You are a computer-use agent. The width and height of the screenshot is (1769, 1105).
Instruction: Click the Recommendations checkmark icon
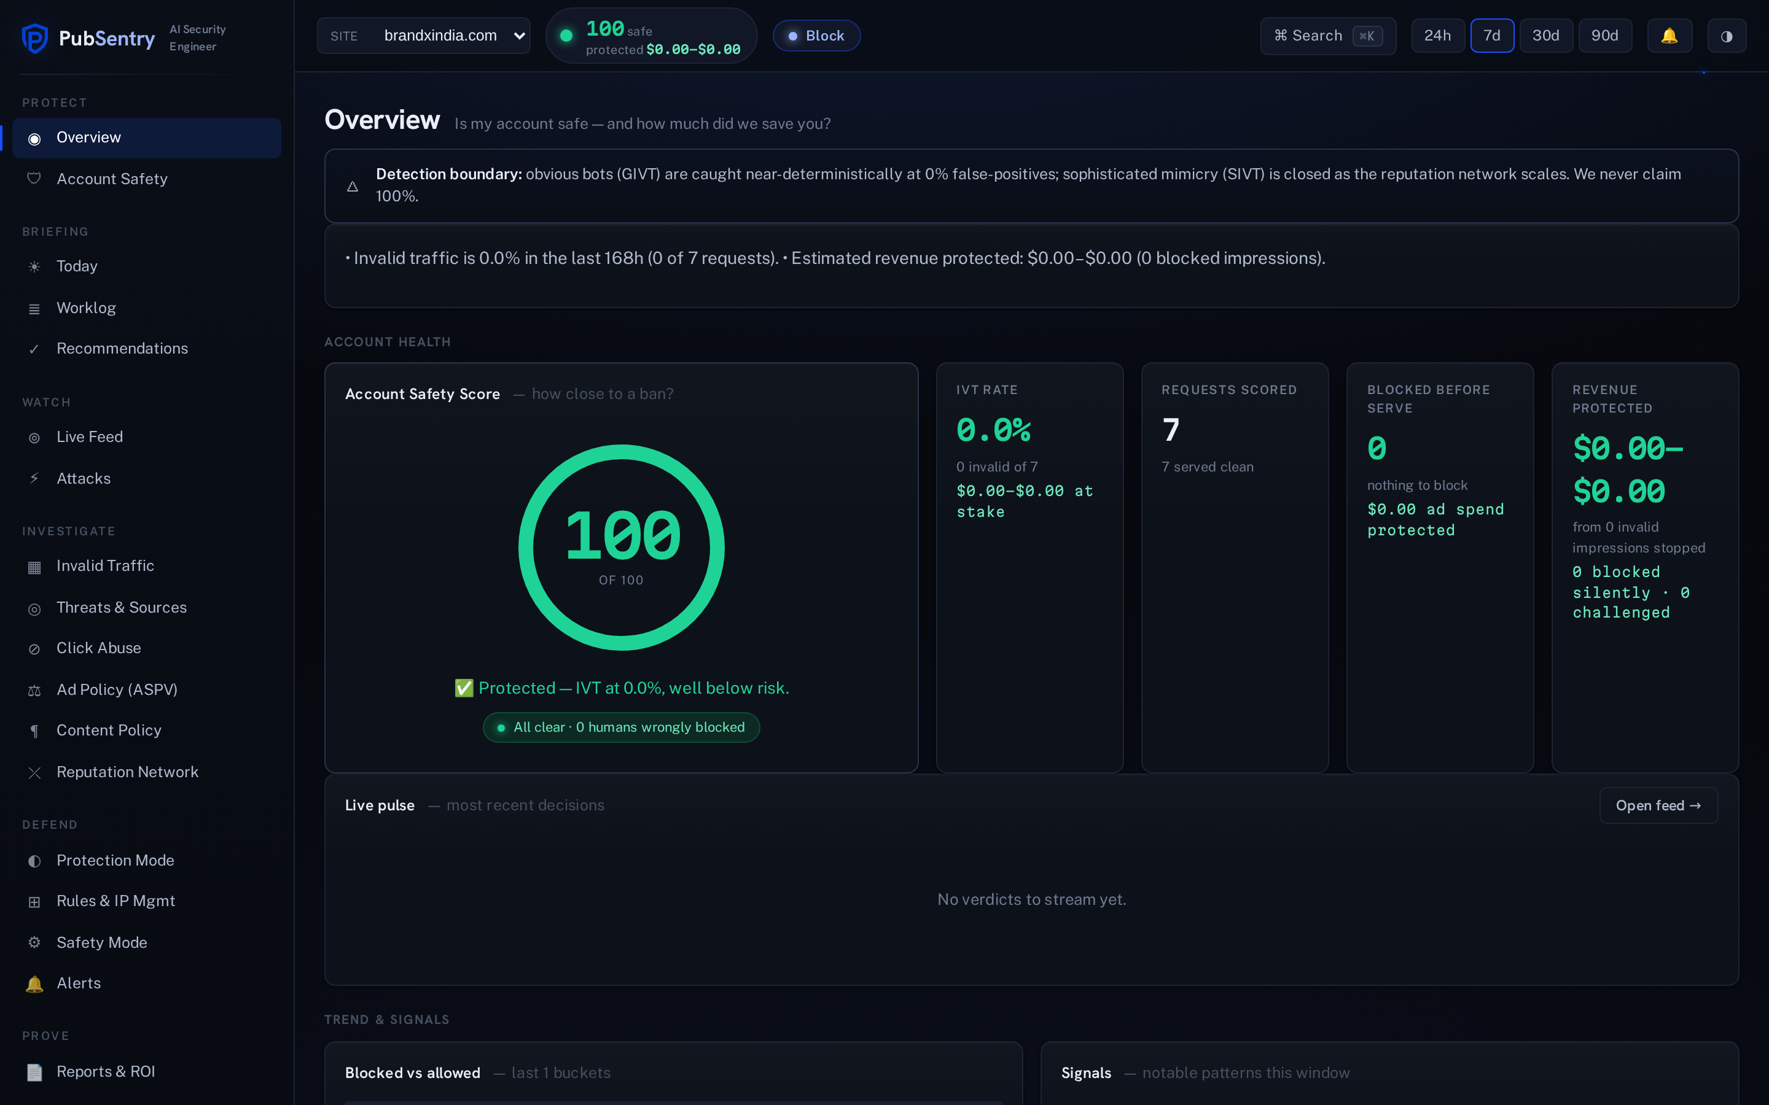pyautogui.click(x=34, y=349)
